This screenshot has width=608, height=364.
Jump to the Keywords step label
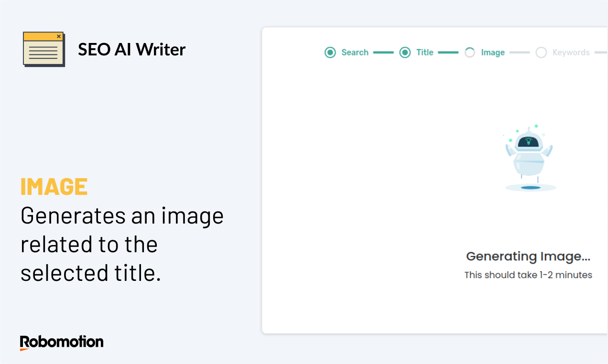point(571,53)
